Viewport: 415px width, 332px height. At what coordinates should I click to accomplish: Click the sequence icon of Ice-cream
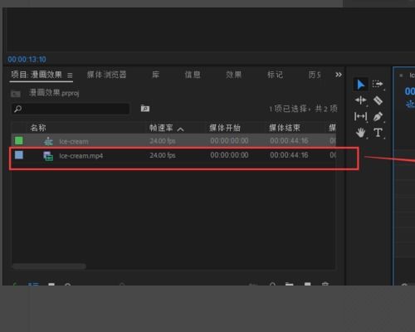coord(48,141)
